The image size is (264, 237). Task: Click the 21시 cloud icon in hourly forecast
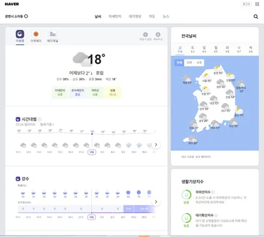pyautogui.click(x=86, y=145)
